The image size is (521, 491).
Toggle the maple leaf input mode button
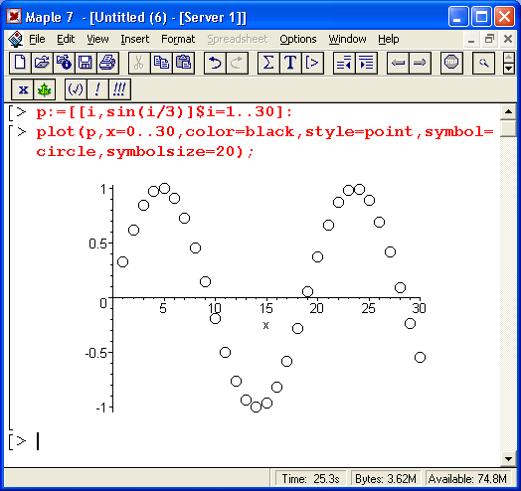44,89
